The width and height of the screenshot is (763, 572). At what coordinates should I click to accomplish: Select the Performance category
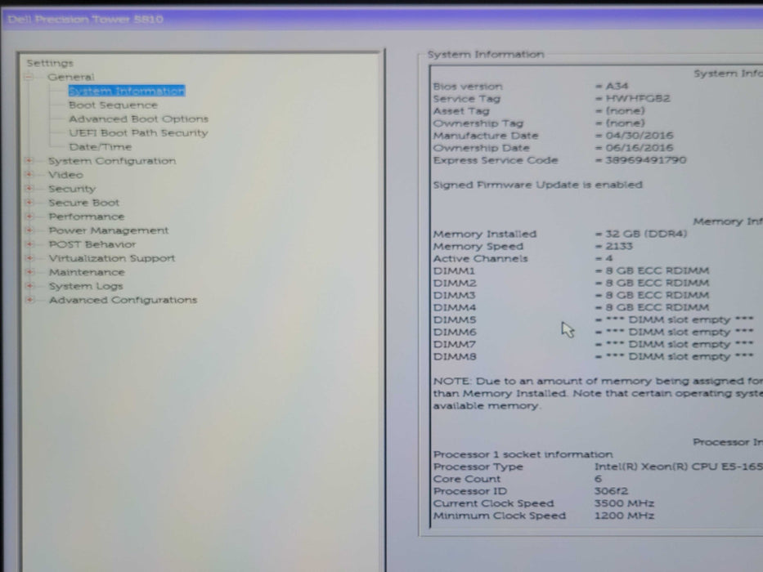(x=86, y=217)
